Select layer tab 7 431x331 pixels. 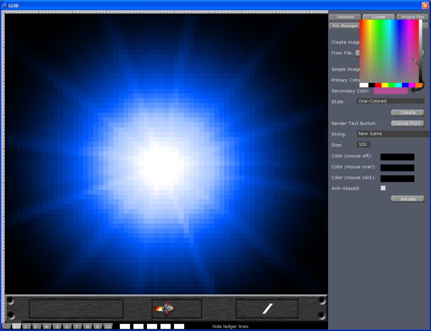point(77,326)
